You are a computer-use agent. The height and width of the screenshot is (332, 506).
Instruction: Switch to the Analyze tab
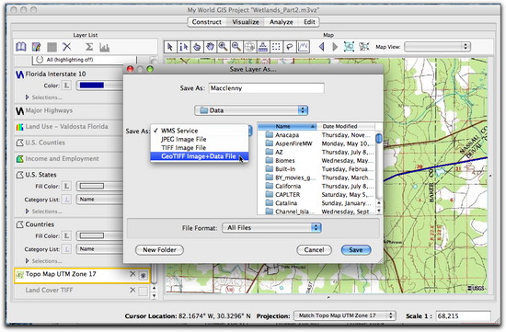[x=282, y=22]
